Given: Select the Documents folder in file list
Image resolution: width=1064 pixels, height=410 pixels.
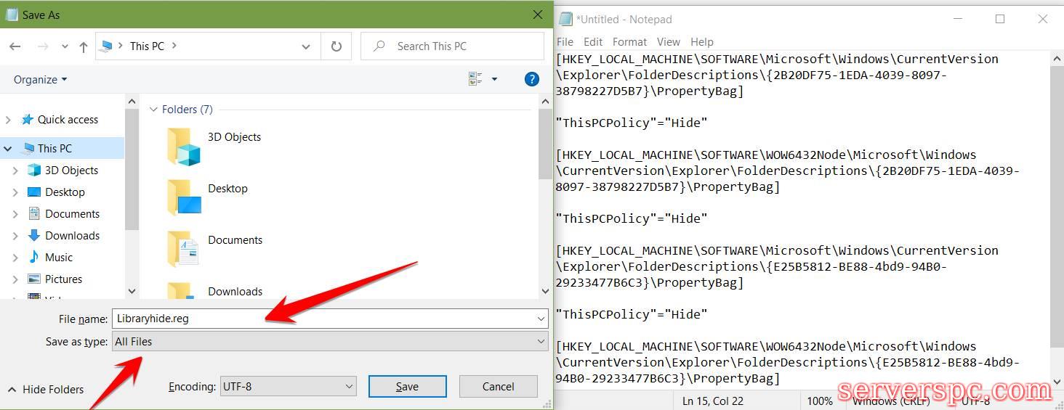Looking at the screenshot, I should [235, 240].
